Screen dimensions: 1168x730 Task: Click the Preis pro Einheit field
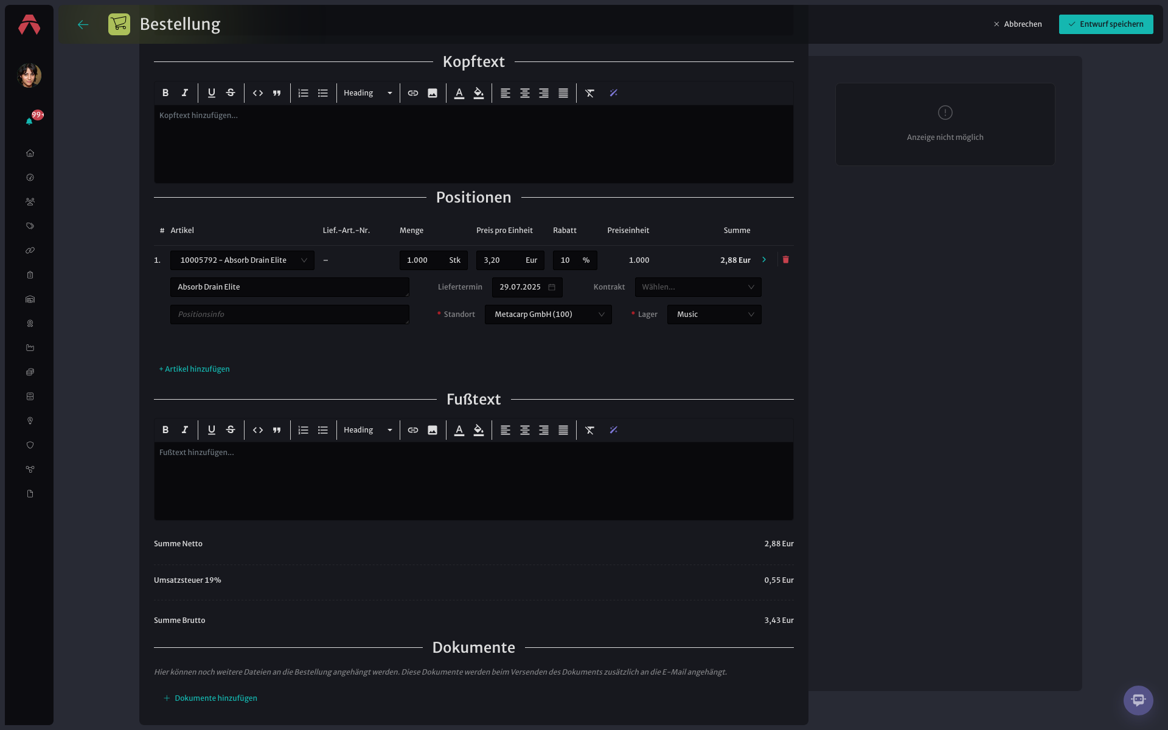(x=510, y=260)
